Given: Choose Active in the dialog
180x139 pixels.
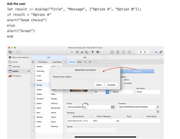Looking at the screenshot, I should click(x=99, y=85).
